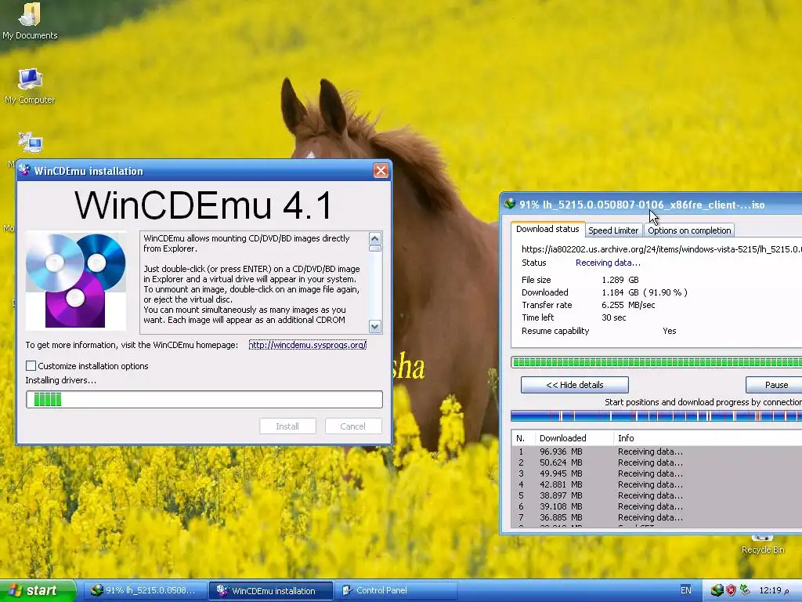Viewport: 802px width, 602px height.
Task: Click the 6.255 MB/sec transfer rate value
Action: 628,305
